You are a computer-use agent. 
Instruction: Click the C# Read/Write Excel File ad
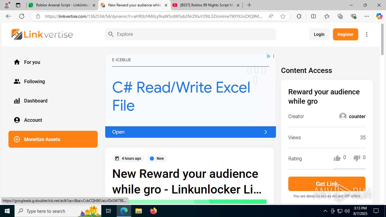click(181, 96)
